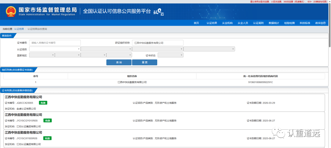This screenshot has width=331, height=148.
Task: Expand the third 认证项目 dropdown
Action: [158, 49]
